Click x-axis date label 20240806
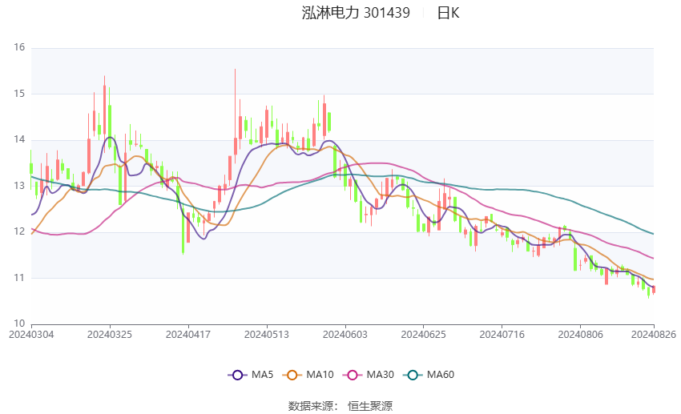681x414 pixels. [x=580, y=335]
